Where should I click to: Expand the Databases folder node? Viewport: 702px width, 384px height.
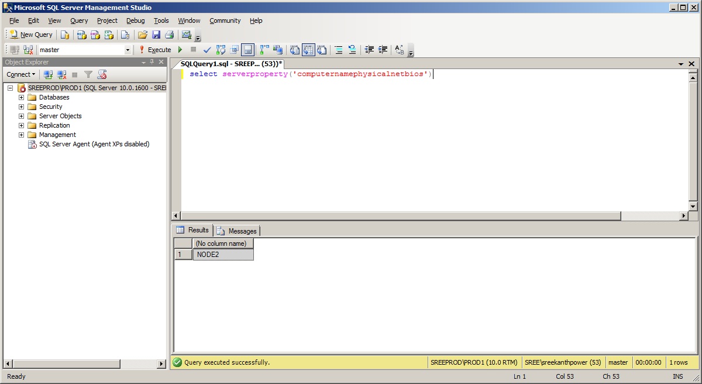tap(22, 97)
